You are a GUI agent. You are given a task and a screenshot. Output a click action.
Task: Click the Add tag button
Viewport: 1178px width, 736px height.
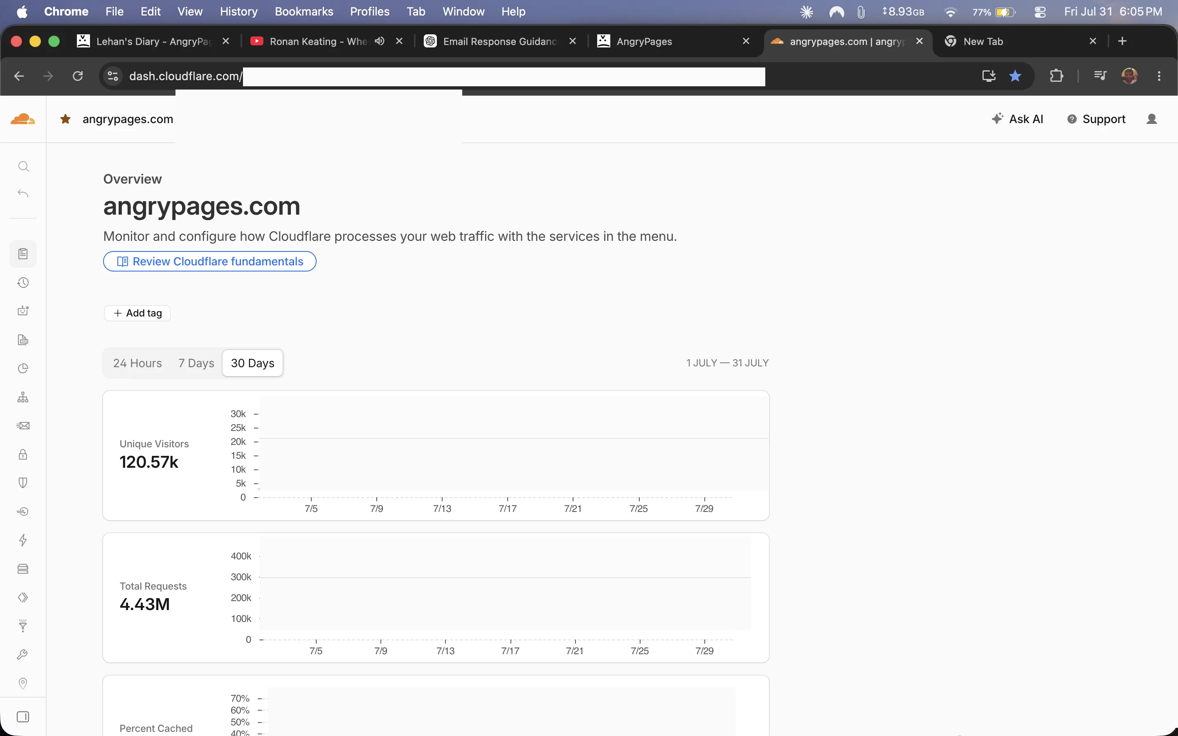137,313
